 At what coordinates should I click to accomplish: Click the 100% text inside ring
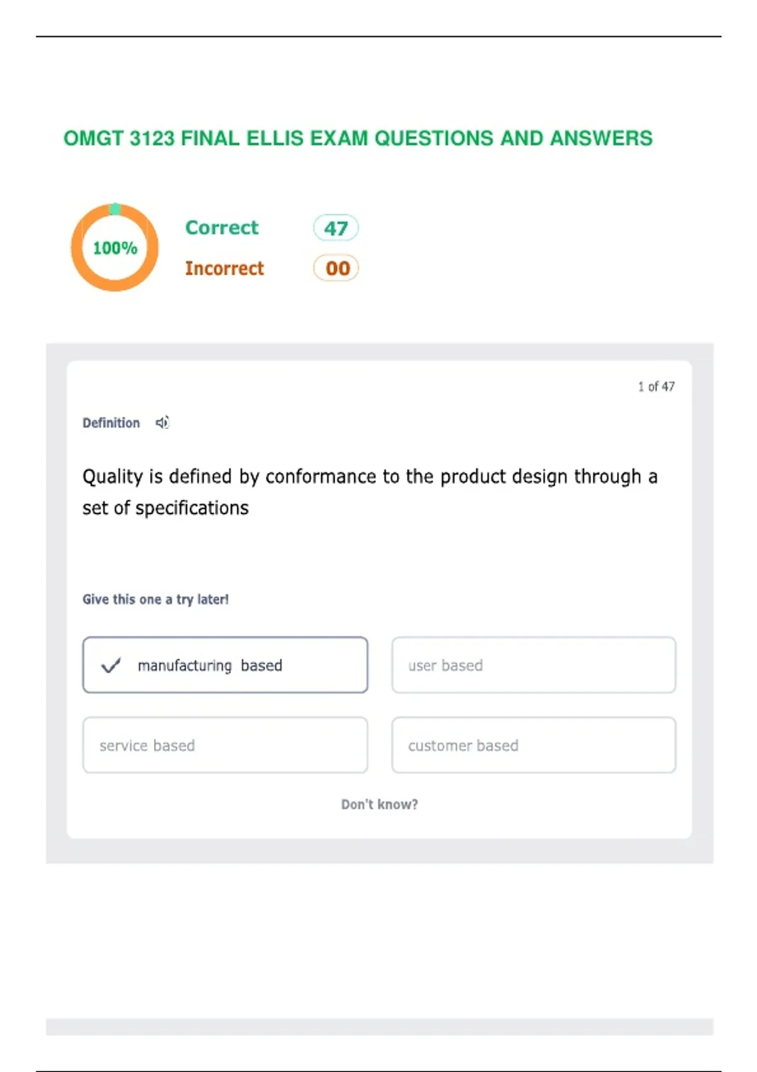(115, 248)
